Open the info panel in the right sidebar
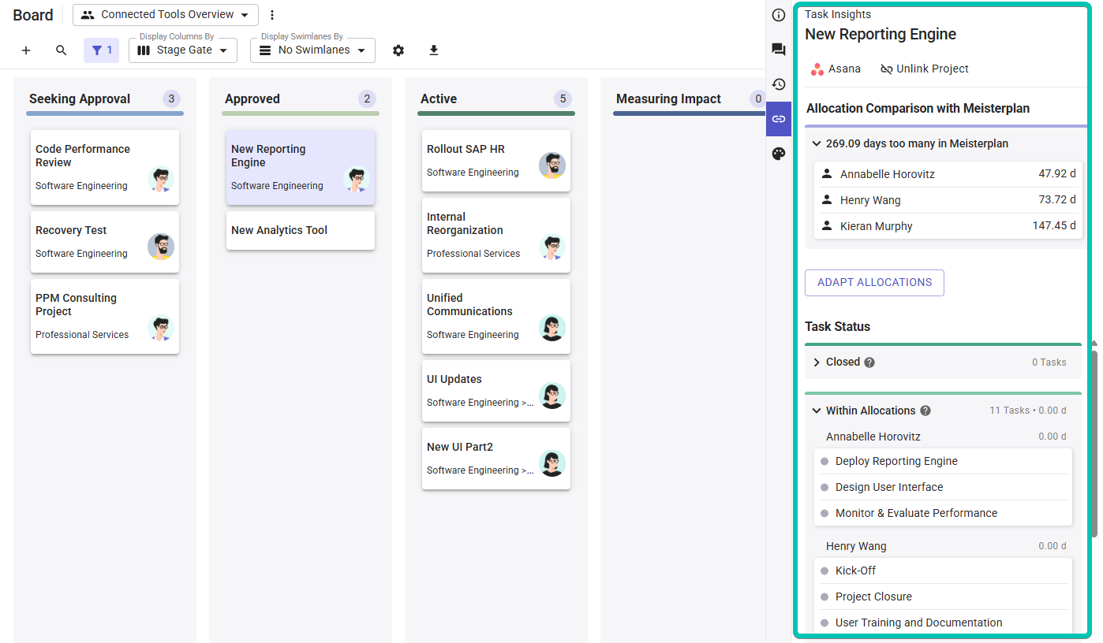 coord(778,14)
